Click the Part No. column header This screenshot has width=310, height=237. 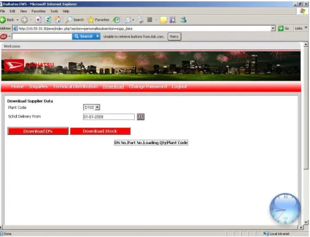135,143
